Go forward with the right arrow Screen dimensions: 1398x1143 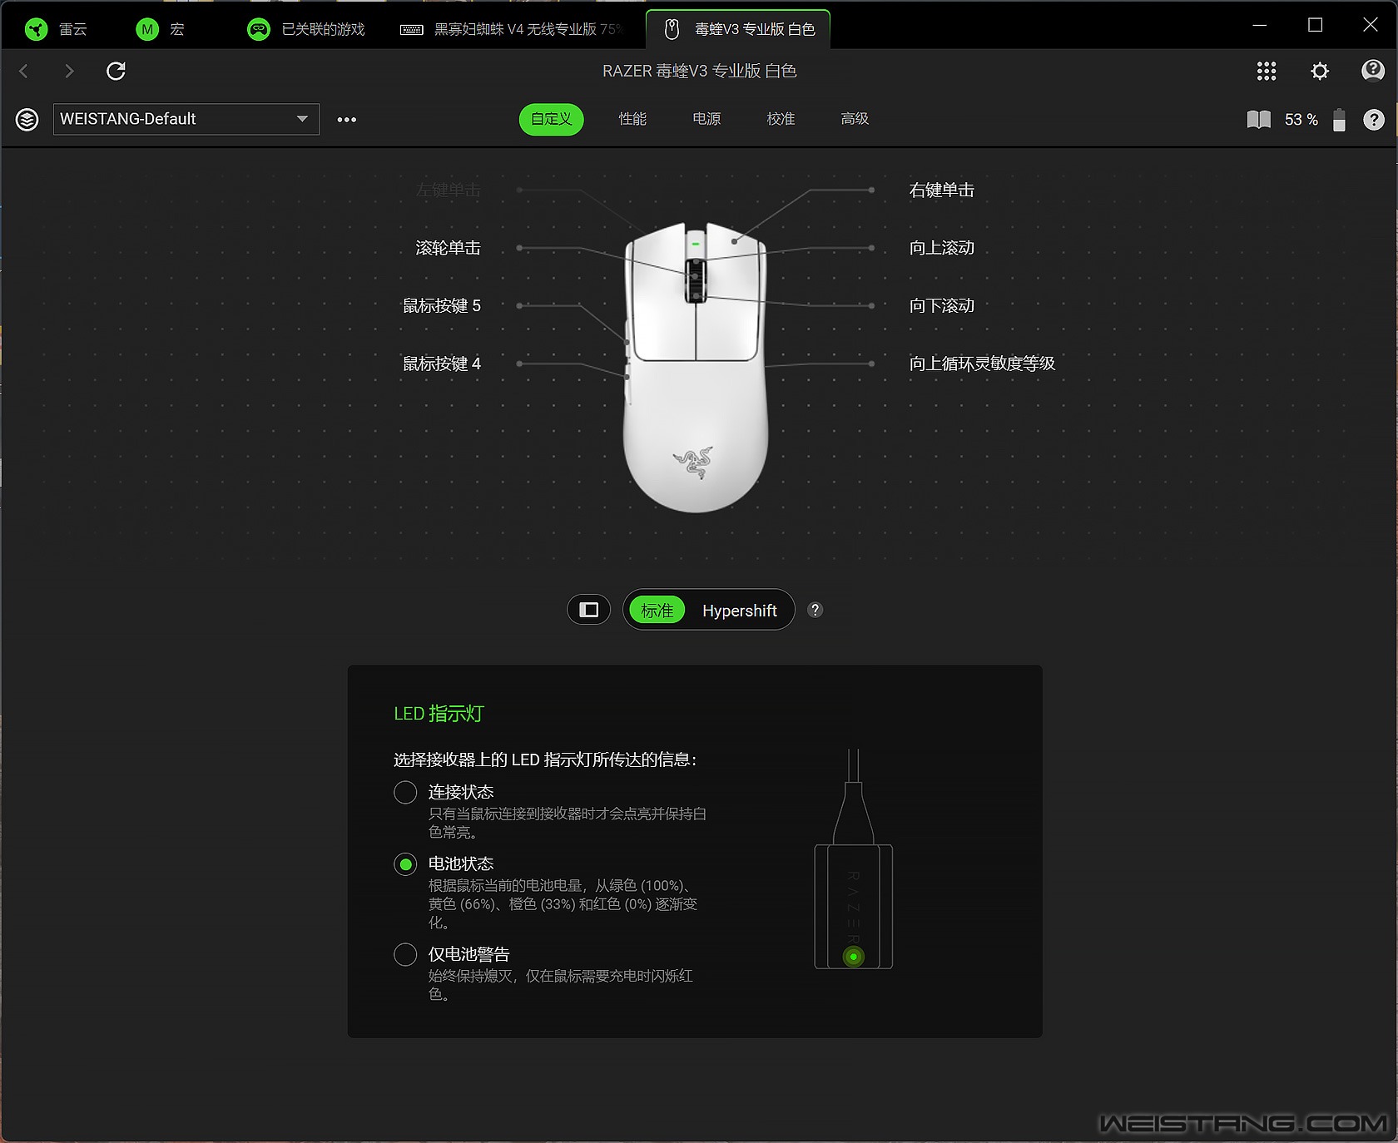pos(70,71)
